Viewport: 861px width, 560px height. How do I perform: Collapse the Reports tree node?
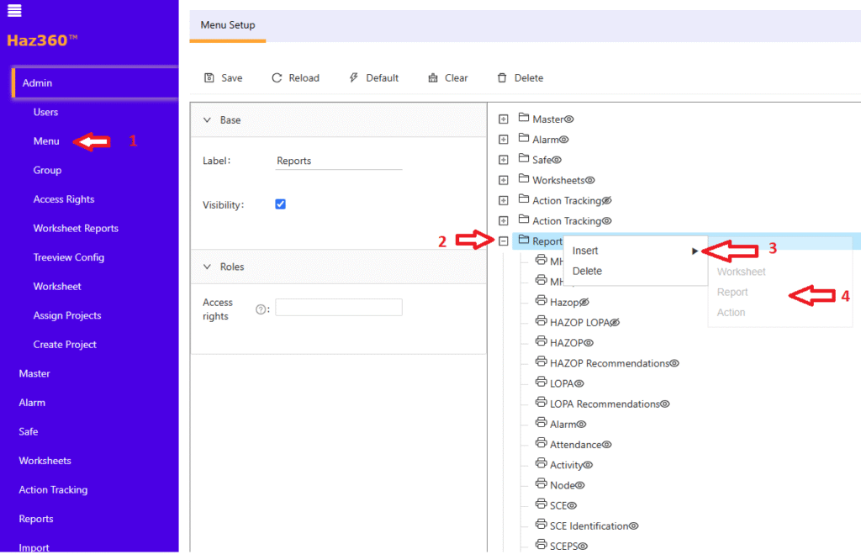504,241
